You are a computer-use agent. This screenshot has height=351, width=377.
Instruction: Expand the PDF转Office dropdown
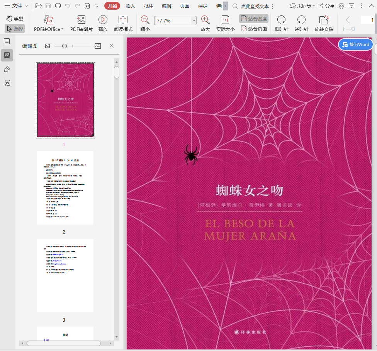click(x=63, y=29)
